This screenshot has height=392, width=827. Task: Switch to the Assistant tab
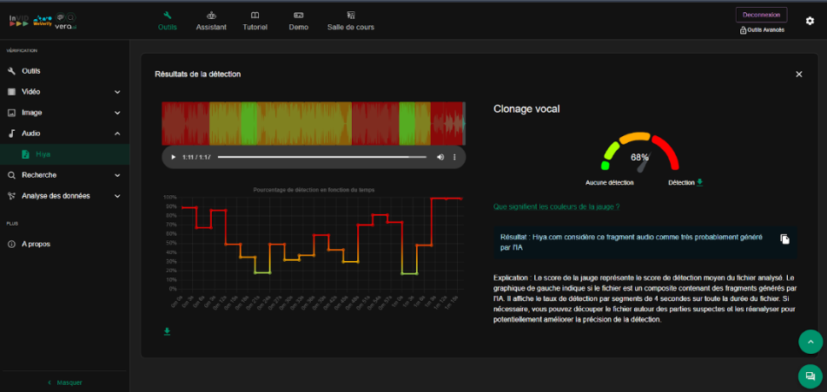pyautogui.click(x=211, y=21)
